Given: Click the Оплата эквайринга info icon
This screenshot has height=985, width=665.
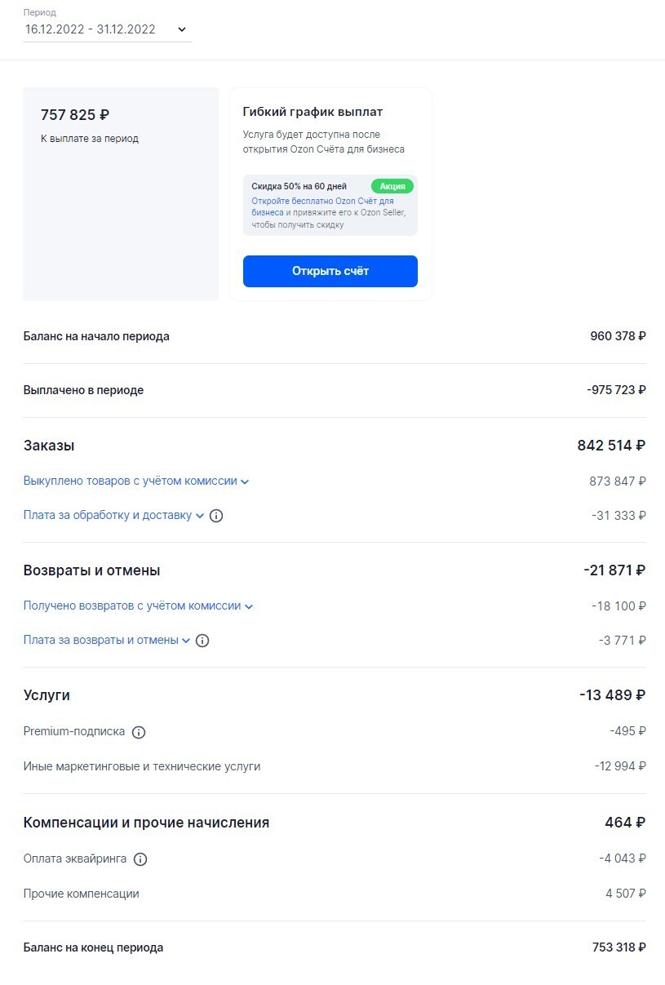Looking at the screenshot, I should click(x=140, y=859).
